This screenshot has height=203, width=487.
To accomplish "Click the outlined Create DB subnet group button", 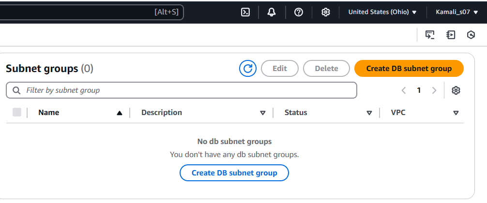I will click(234, 173).
